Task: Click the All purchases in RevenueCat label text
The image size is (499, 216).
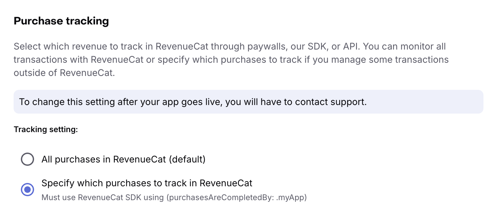Action: point(123,159)
